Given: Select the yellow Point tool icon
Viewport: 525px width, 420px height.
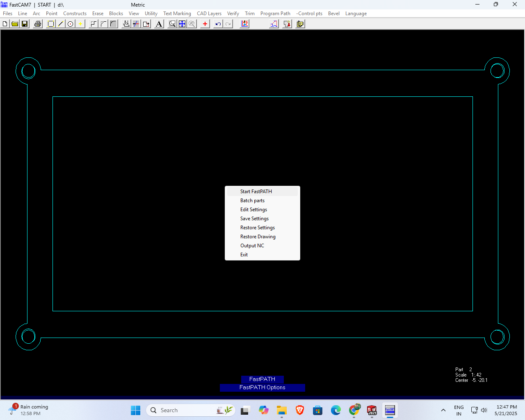Looking at the screenshot, I should coord(80,24).
